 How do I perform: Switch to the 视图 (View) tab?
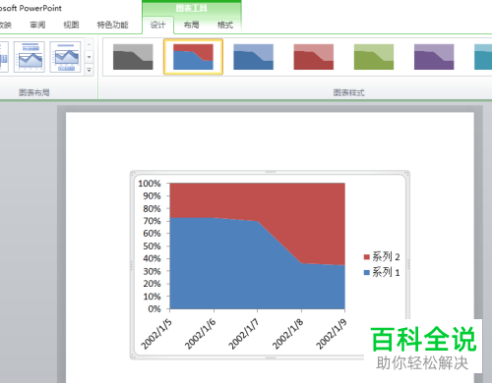coord(71,25)
